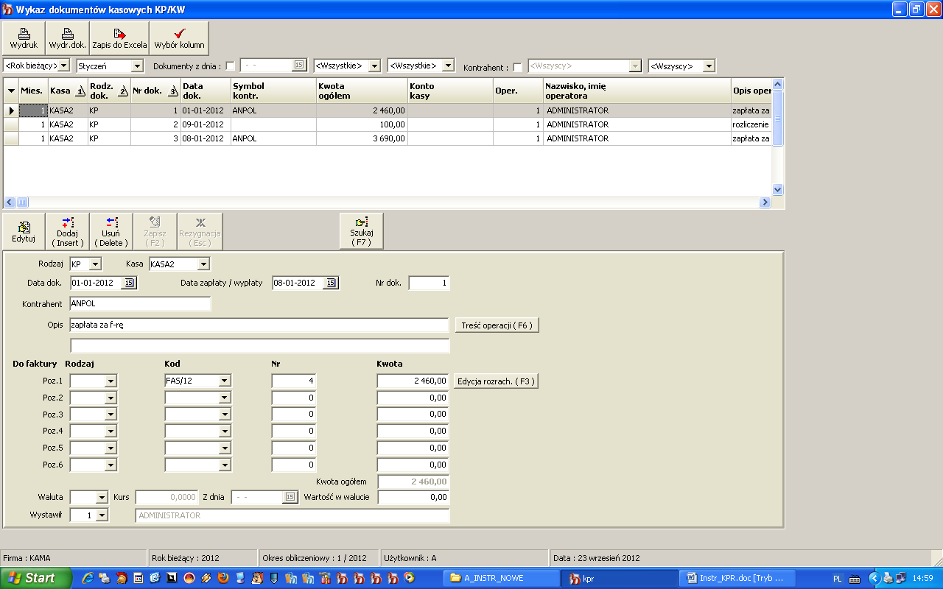Click status bar entry 'Okres obliczeniowy : 1 / 2012'
This screenshot has width=943, height=589.
[318, 558]
